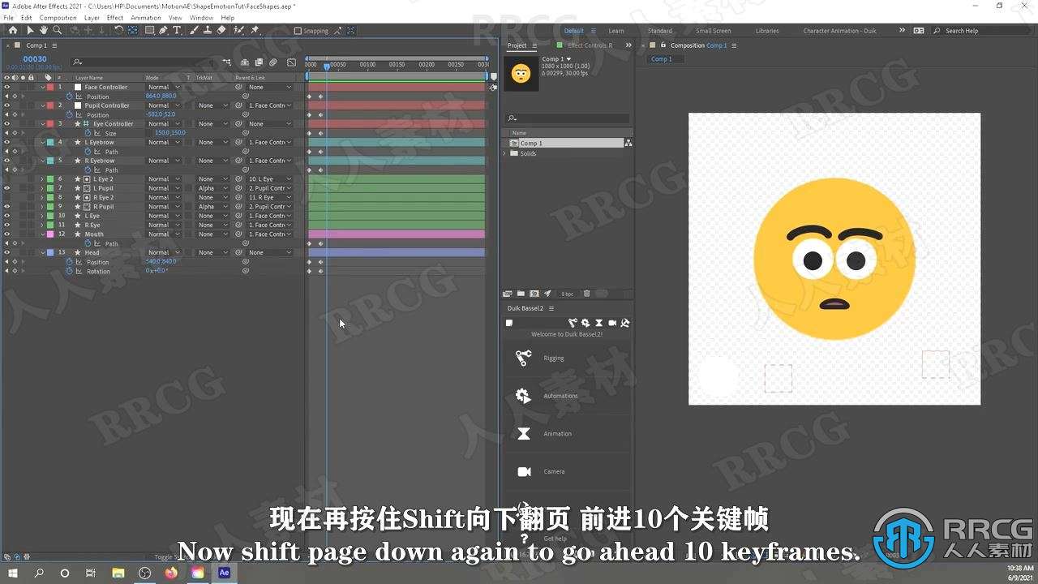This screenshot has height=584, width=1038.
Task: Open the File menu
Action: [8, 17]
